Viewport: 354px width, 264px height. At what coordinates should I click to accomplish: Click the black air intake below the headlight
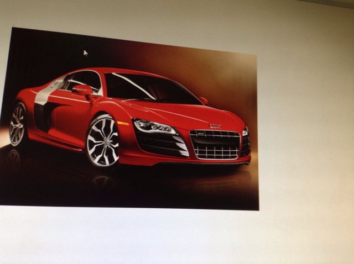162,145
